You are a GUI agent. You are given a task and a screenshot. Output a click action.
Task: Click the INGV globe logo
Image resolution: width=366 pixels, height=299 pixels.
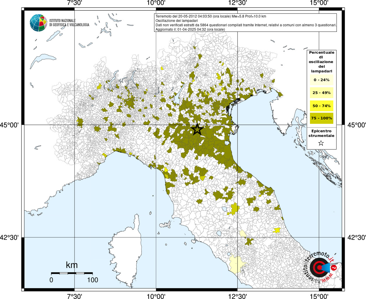tap(38, 23)
